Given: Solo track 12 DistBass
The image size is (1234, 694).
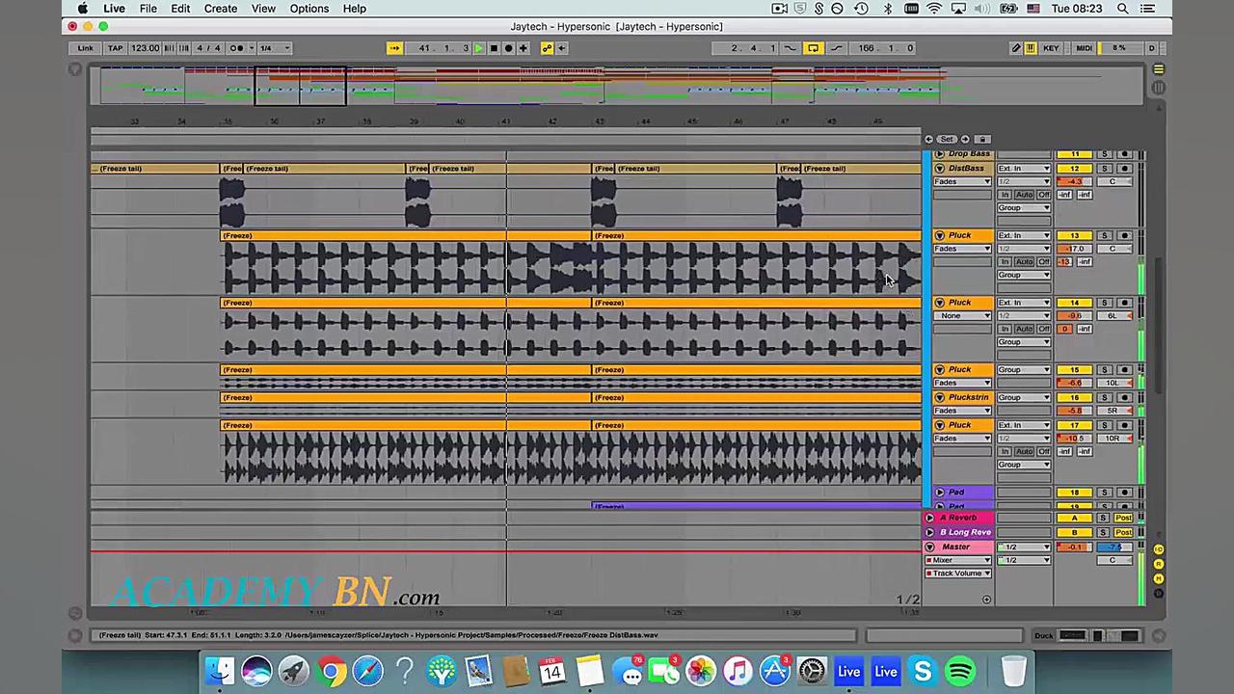Looking at the screenshot, I should point(1105,169).
